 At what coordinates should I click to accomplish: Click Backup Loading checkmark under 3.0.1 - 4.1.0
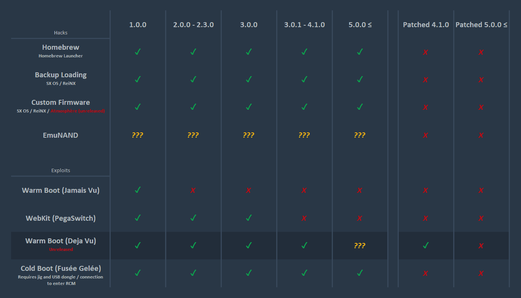(305, 79)
